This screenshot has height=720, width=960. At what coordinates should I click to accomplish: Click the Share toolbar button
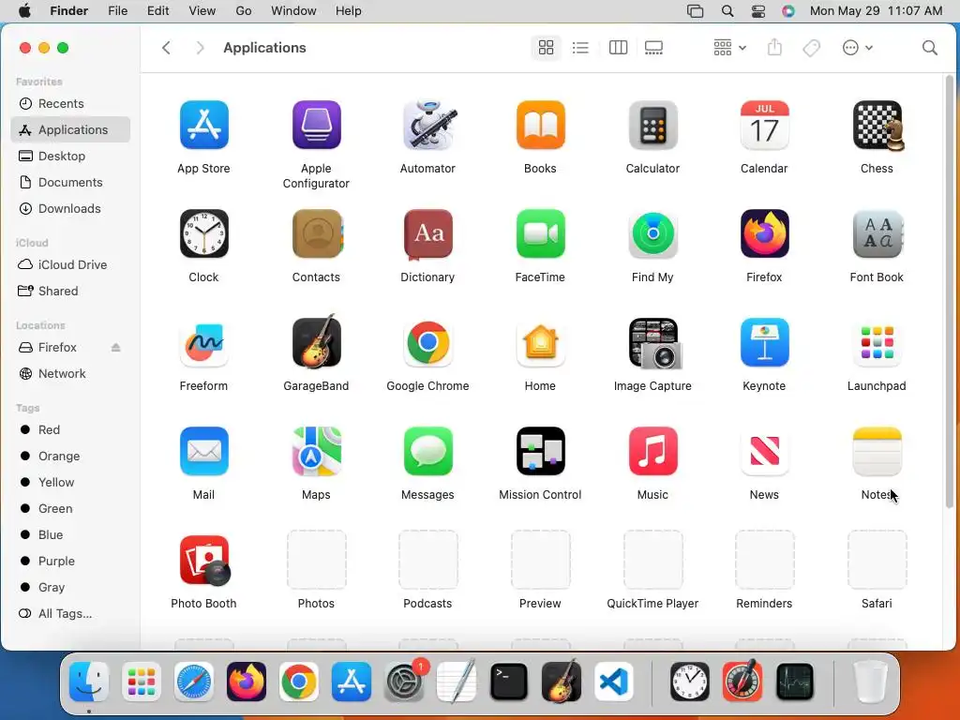tap(774, 47)
